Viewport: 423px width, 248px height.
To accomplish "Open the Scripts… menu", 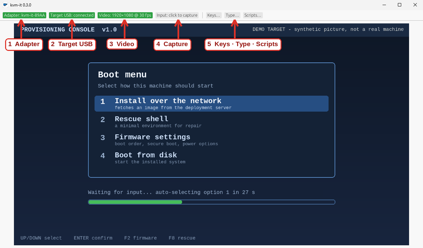I will click(x=253, y=15).
